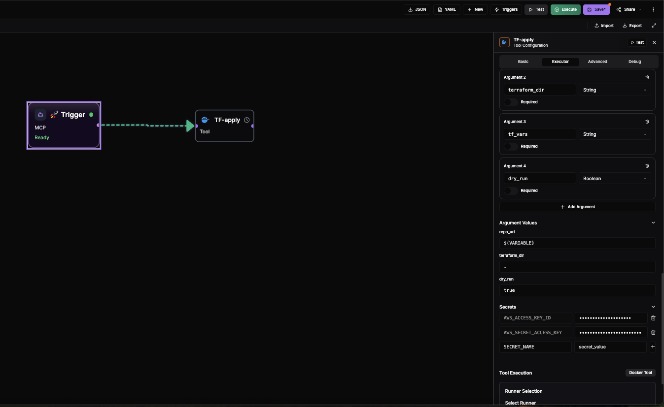Open Boolean type dropdown for dry_run
This screenshot has width=664, height=407.
click(x=615, y=178)
